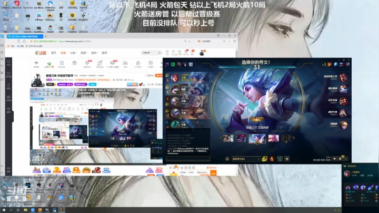Expand the 游戏 dropdown in Douyu nav

pyautogui.click(x=94, y=53)
